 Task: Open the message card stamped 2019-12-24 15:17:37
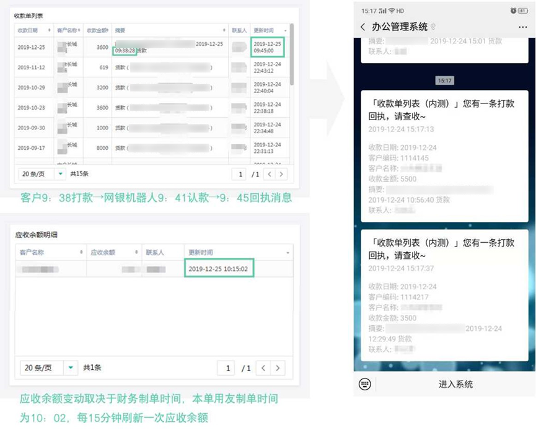coord(444,296)
